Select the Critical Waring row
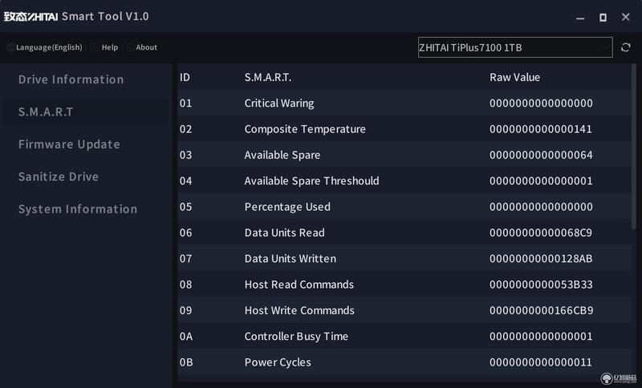This screenshot has width=642, height=388. [404, 103]
